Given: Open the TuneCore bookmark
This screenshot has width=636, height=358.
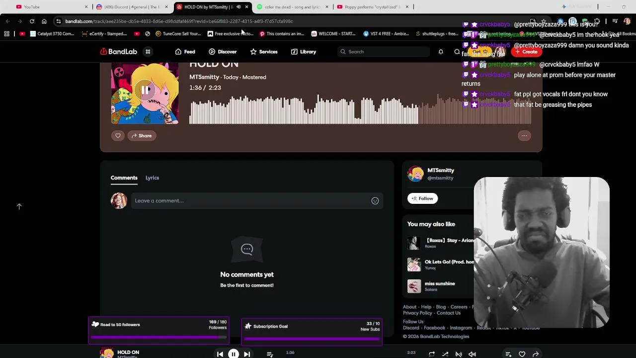Looking at the screenshot, I should tap(178, 34).
